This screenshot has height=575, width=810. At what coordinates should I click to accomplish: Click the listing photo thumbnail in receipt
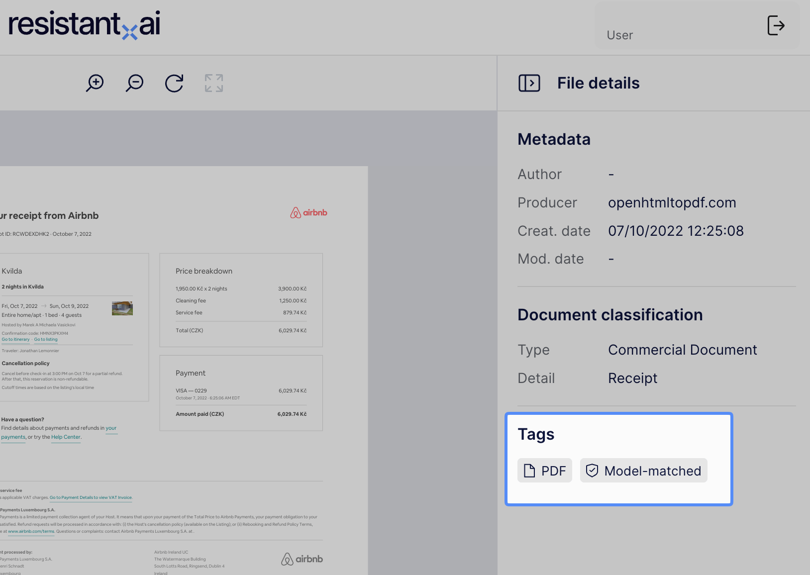click(x=122, y=308)
